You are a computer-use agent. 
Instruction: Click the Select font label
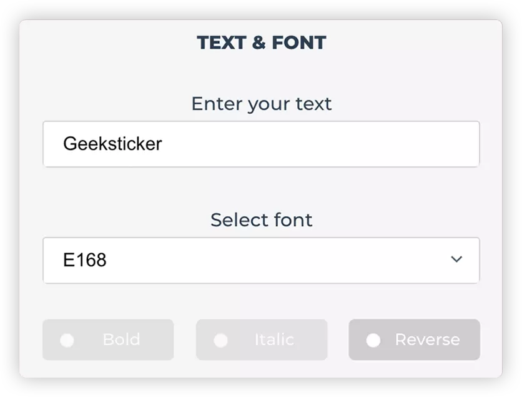pyautogui.click(x=261, y=220)
